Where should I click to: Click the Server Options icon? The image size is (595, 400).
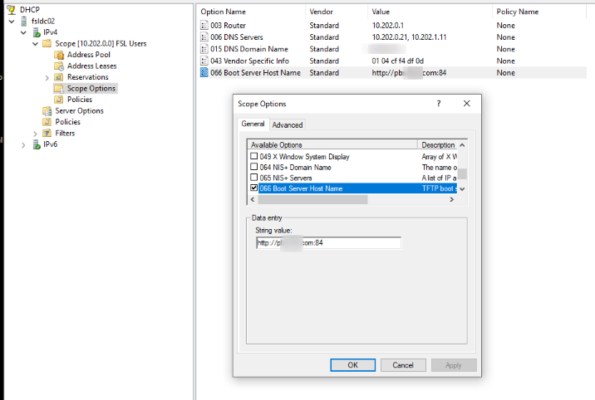click(47, 111)
